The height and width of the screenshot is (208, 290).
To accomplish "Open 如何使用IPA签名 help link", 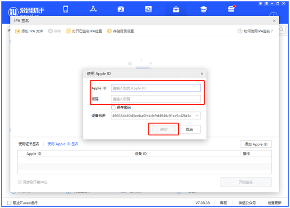I will 255,31.
